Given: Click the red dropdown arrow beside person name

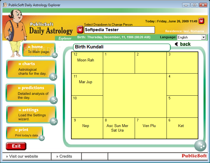Looking at the screenshot, I should coord(80,29).
